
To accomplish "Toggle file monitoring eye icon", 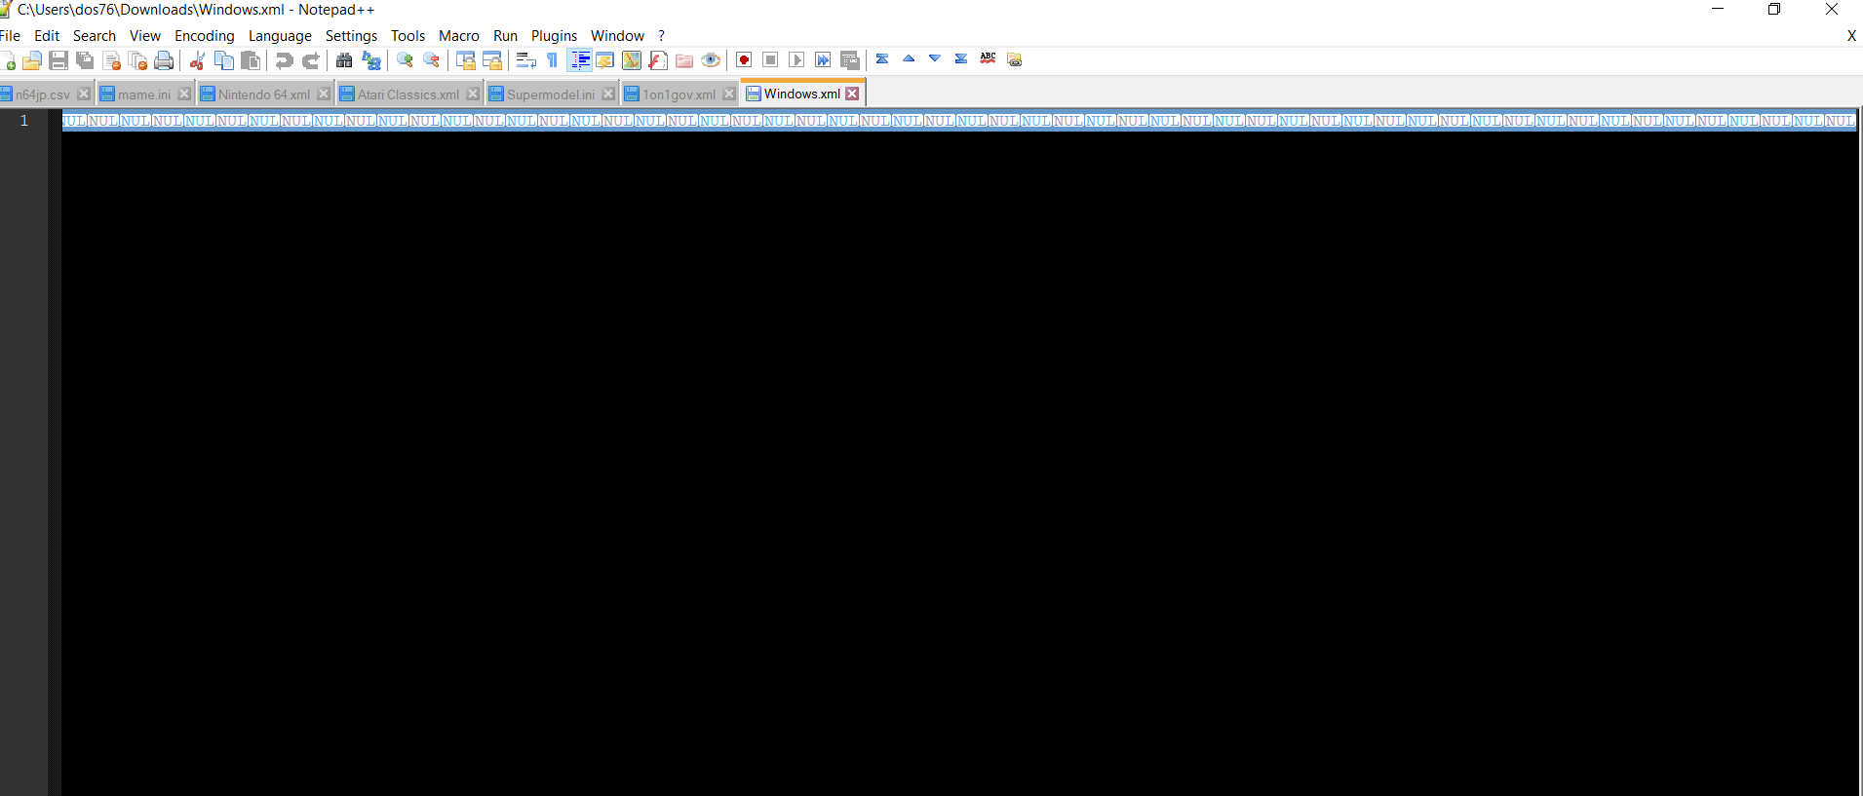I will coord(711,60).
